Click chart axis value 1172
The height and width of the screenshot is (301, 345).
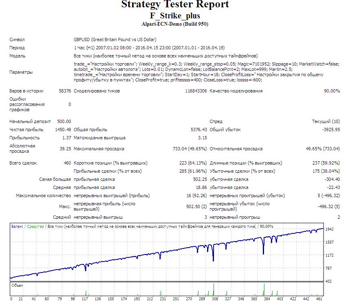(x=330, y=255)
